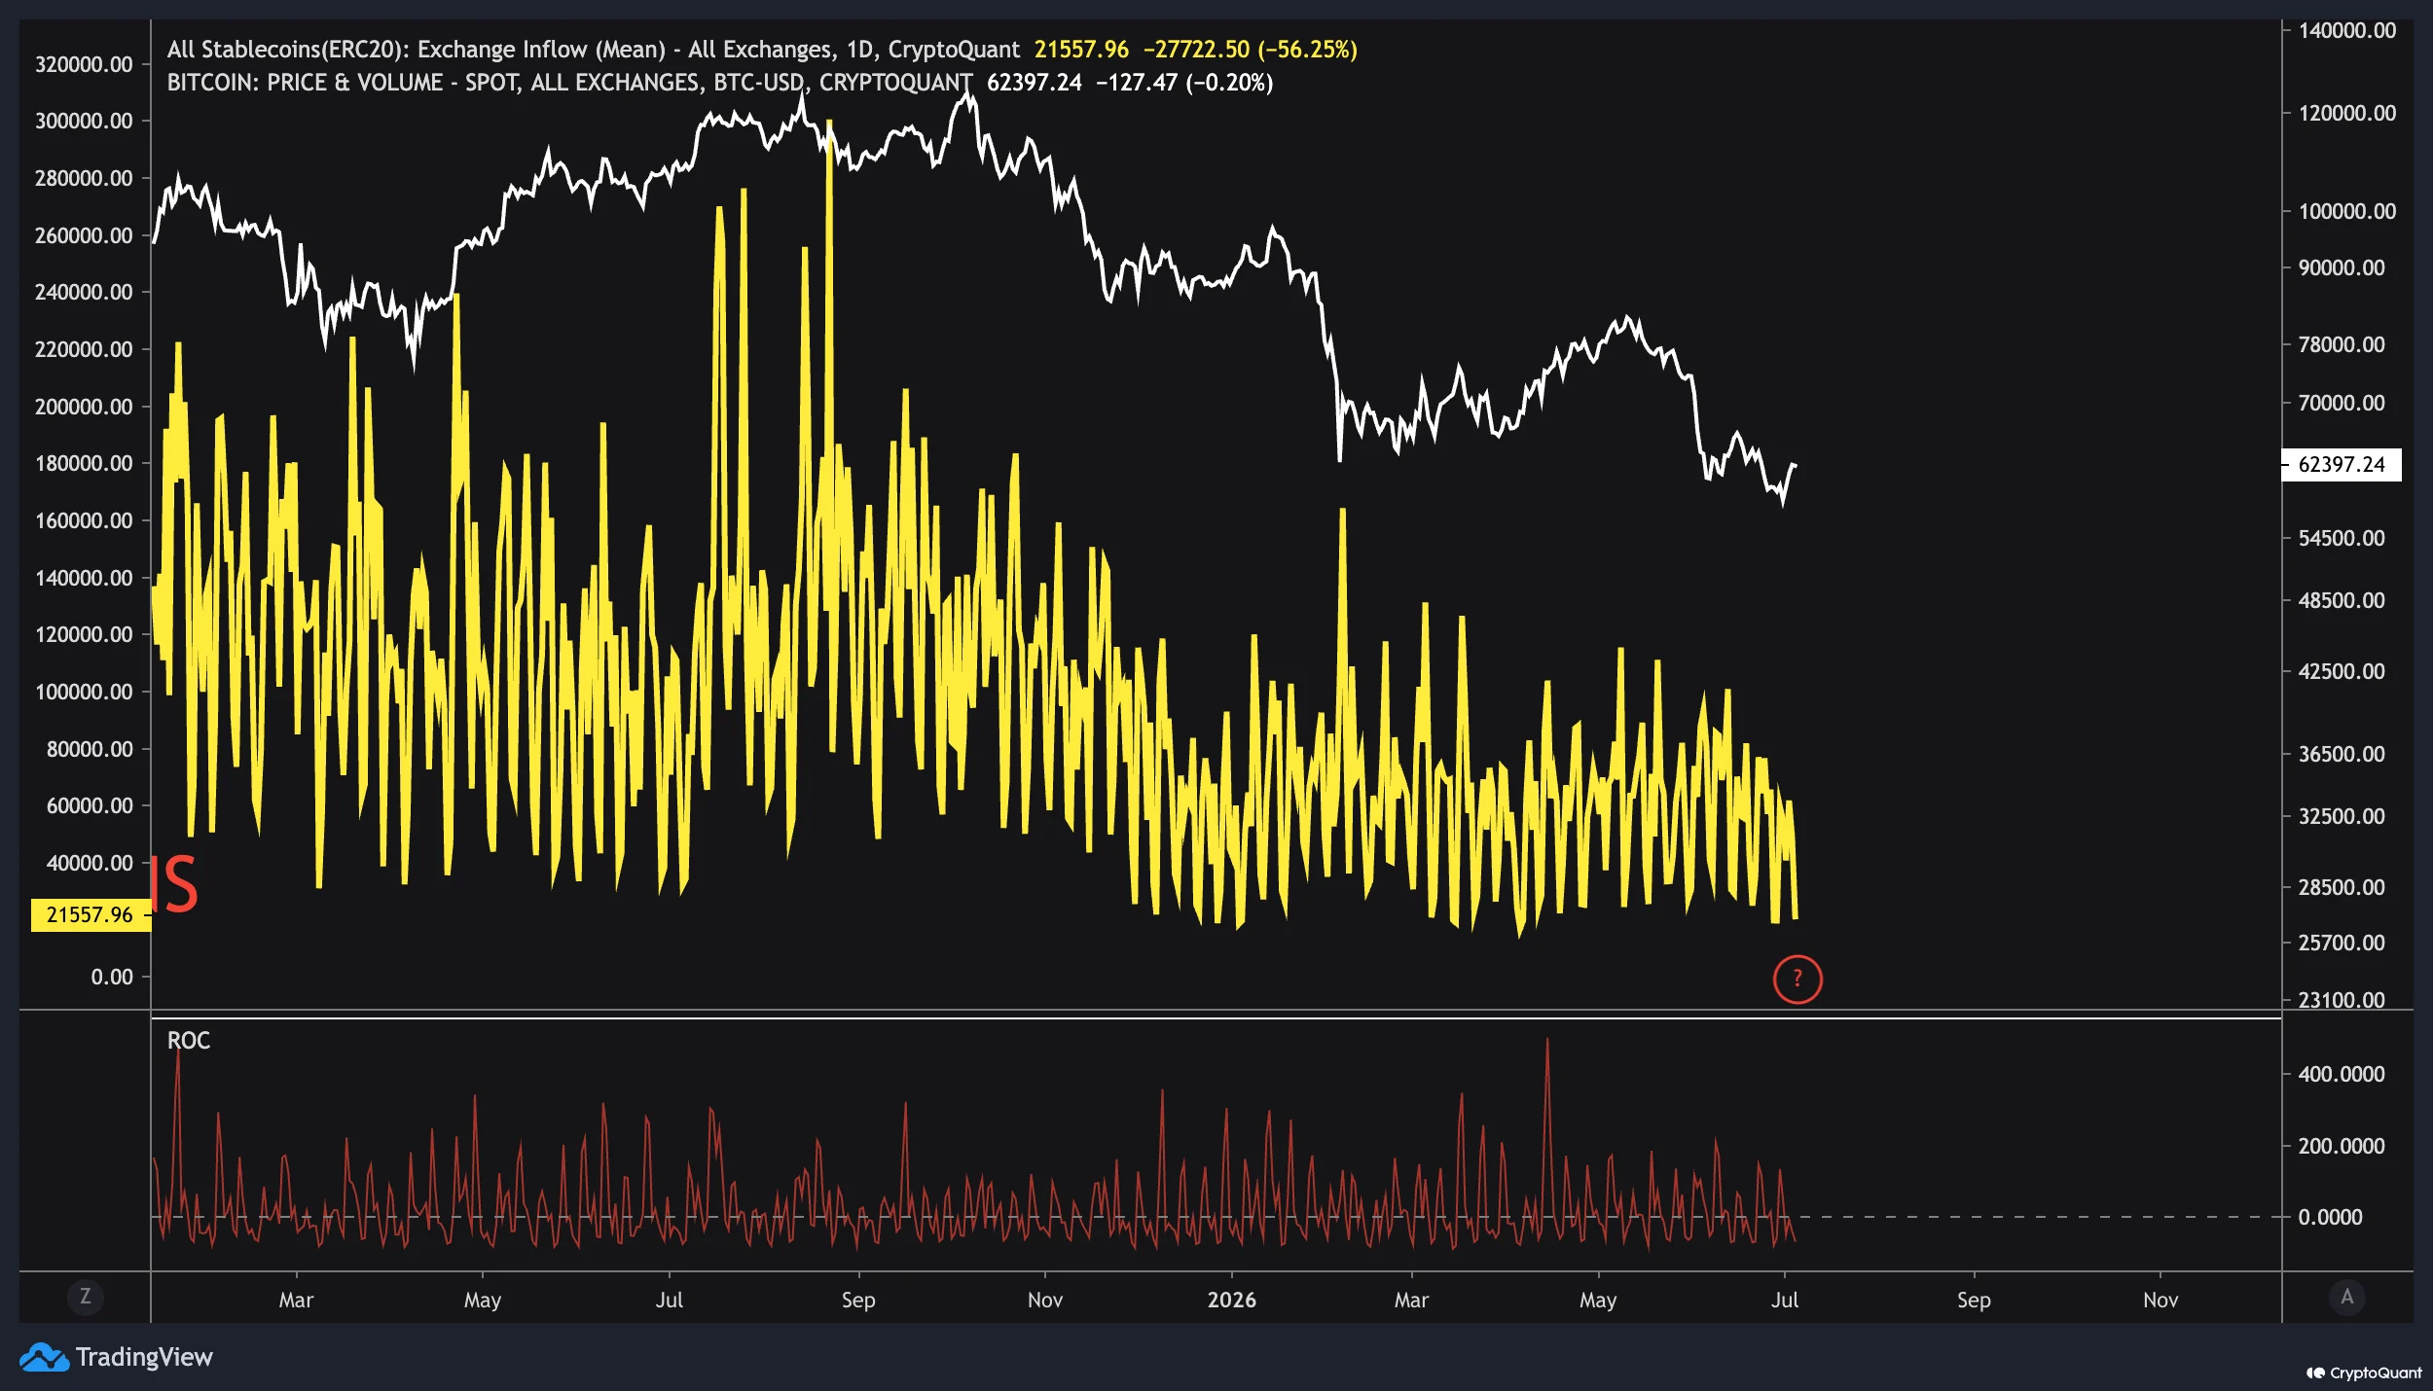Select the BITCOIN: PRICE & VOLUME legend title

(569, 83)
